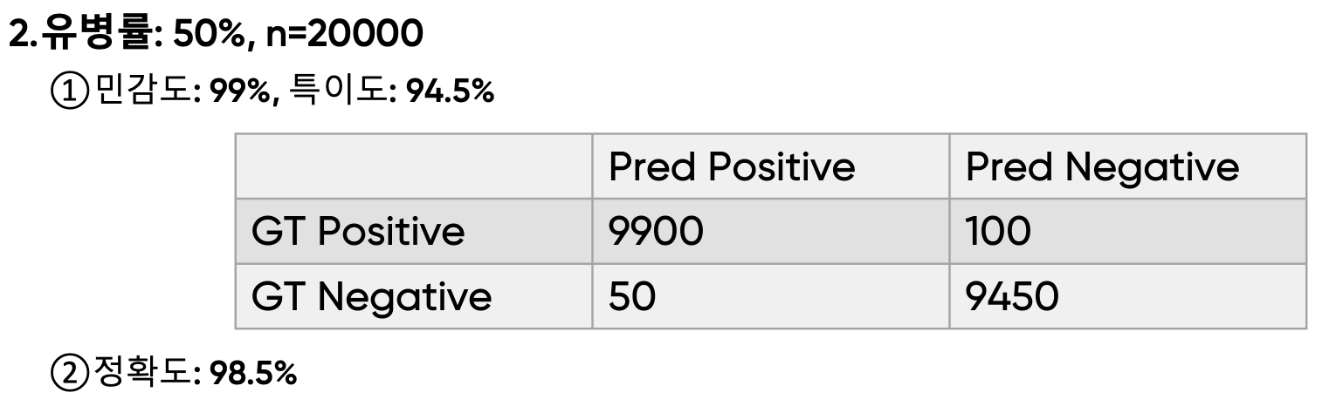The height and width of the screenshot is (406, 1336).
Task: Select the empty top-left table cell
Action: point(413,166)
